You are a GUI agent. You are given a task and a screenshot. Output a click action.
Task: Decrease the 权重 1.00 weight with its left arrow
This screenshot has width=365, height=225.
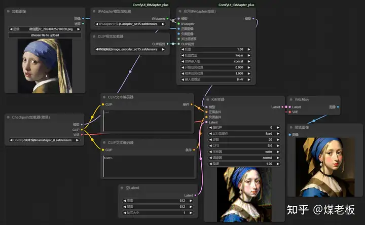click(182, 49)
